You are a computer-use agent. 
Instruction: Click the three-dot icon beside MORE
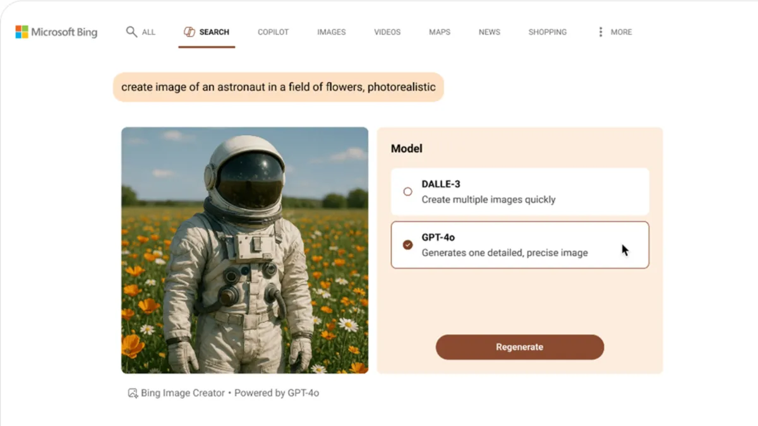(600, 32)
